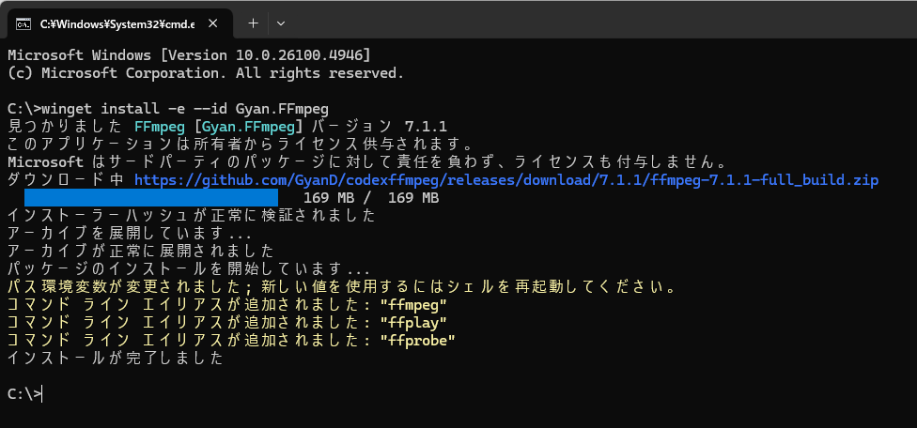The height and width of the screenshot is (428, 917).
Task: Select the C:\Windows\System32\cmd.exe tab
Action: [117, 23]
